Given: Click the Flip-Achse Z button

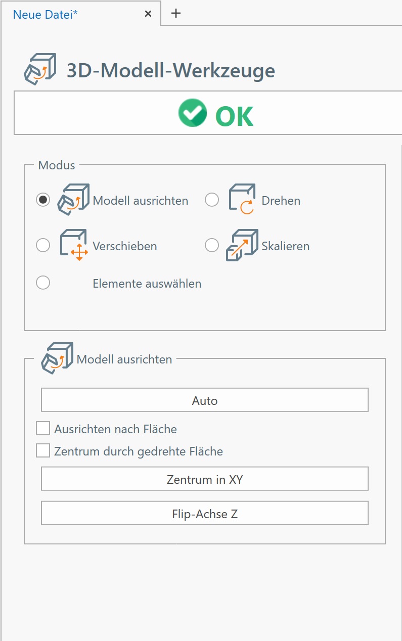Looking at the screenshot, I should (x=205, y=513).
